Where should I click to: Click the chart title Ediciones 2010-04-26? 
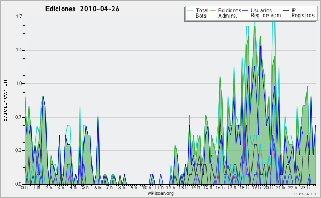click(x=82, y=9)
